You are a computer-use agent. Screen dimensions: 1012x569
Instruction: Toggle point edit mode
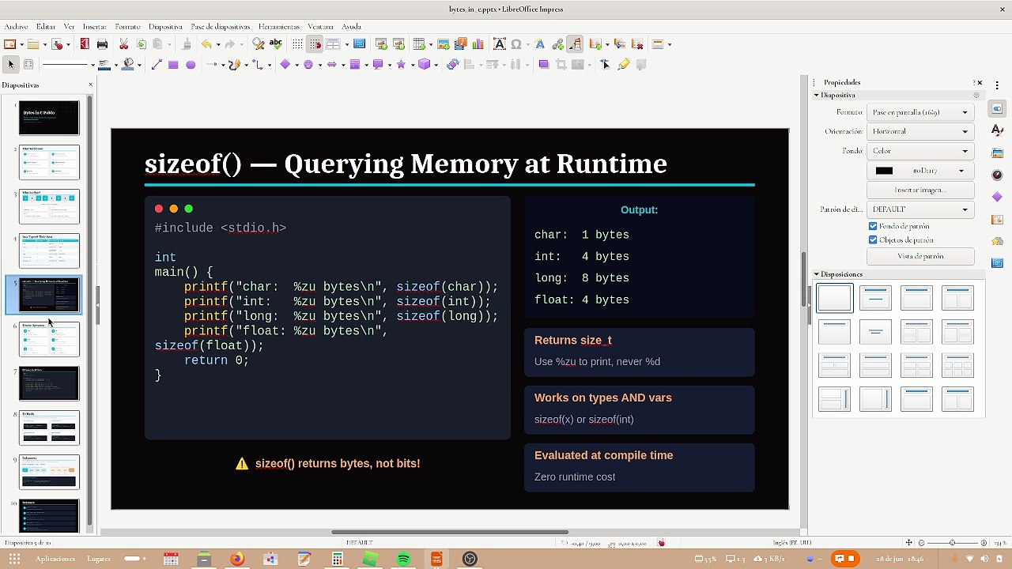(x=605, y=65)
